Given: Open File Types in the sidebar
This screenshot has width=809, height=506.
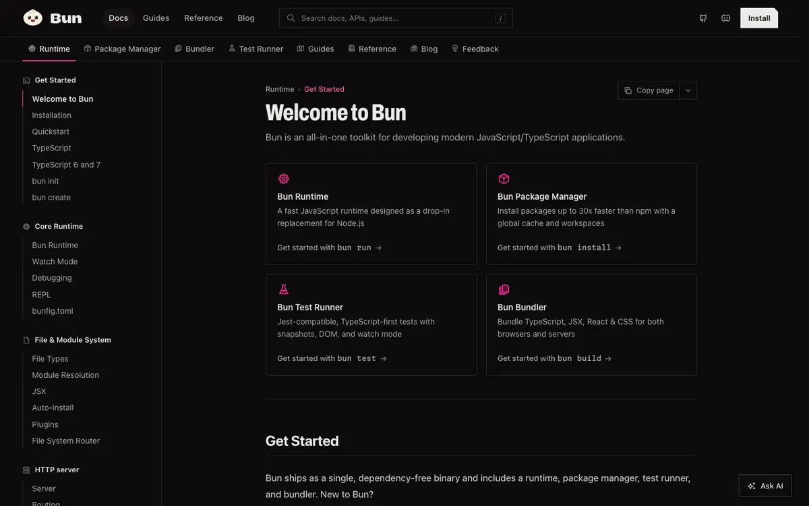Looking at the screenshot, I should [x=50, y=359].
